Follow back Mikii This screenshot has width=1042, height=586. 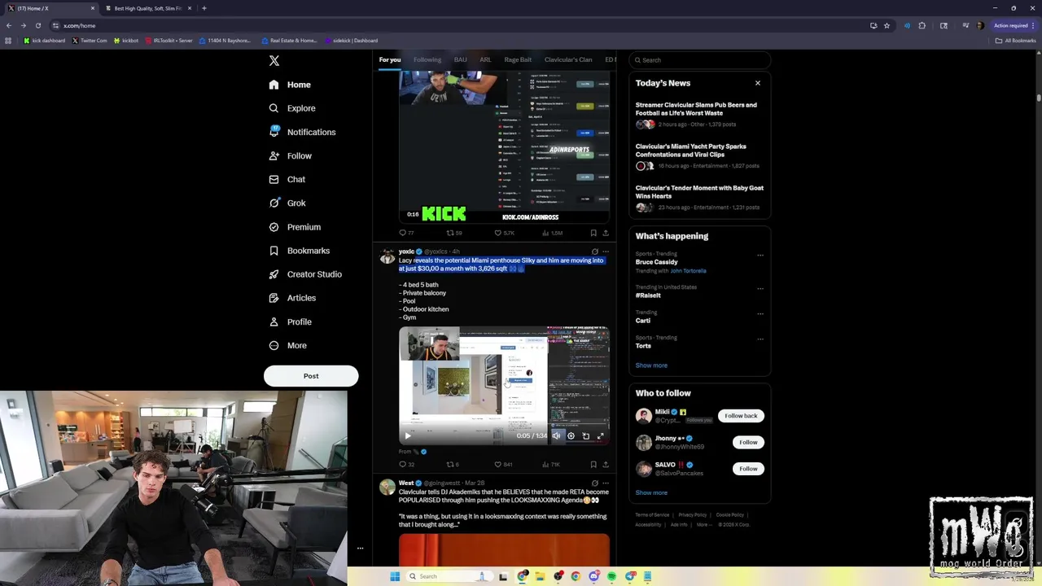pyautogui.click(x=741, y=416)
